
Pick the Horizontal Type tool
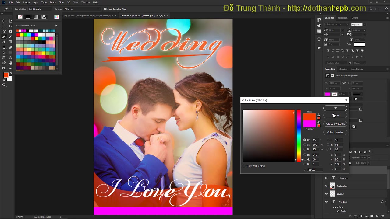tap(4, 47)
